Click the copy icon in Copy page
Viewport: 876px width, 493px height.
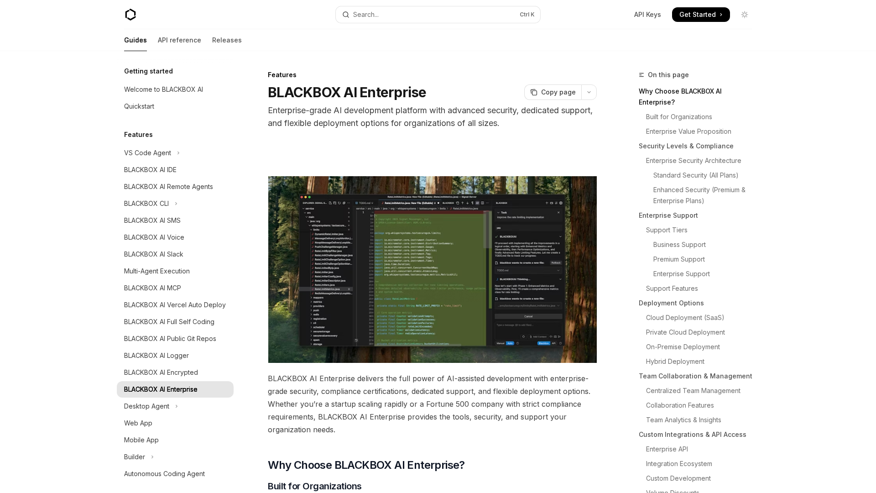click(x=534, y=92)
